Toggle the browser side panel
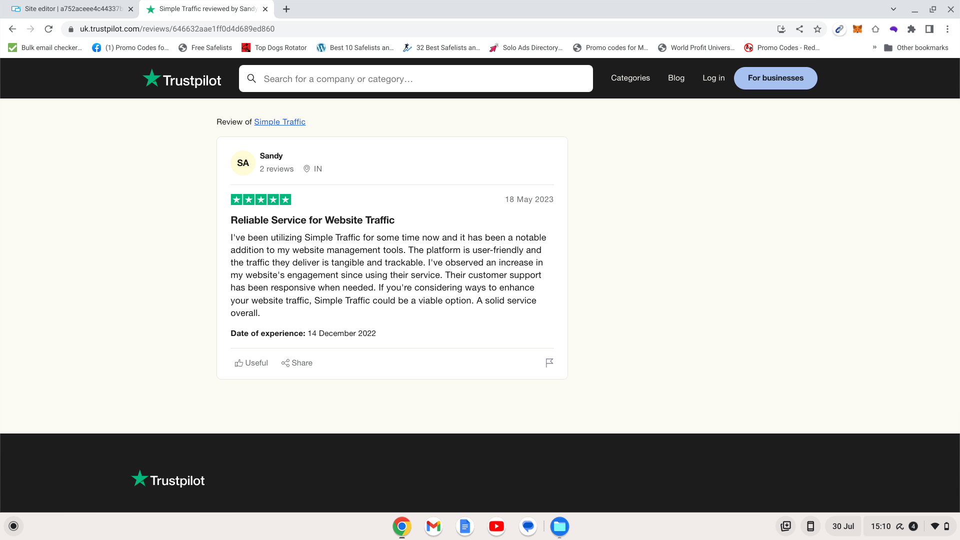The height and width of the screenshot is (540, 960). tap(929, 29)
